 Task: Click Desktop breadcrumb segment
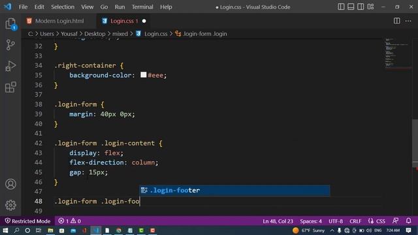95,34
